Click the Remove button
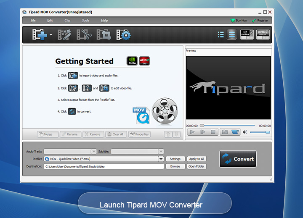 pos(93,134)
